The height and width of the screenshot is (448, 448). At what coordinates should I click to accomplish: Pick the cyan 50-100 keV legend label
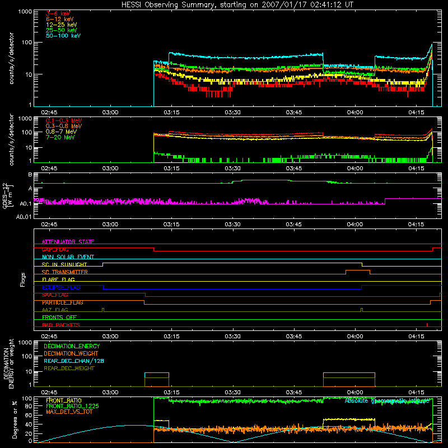63,36
